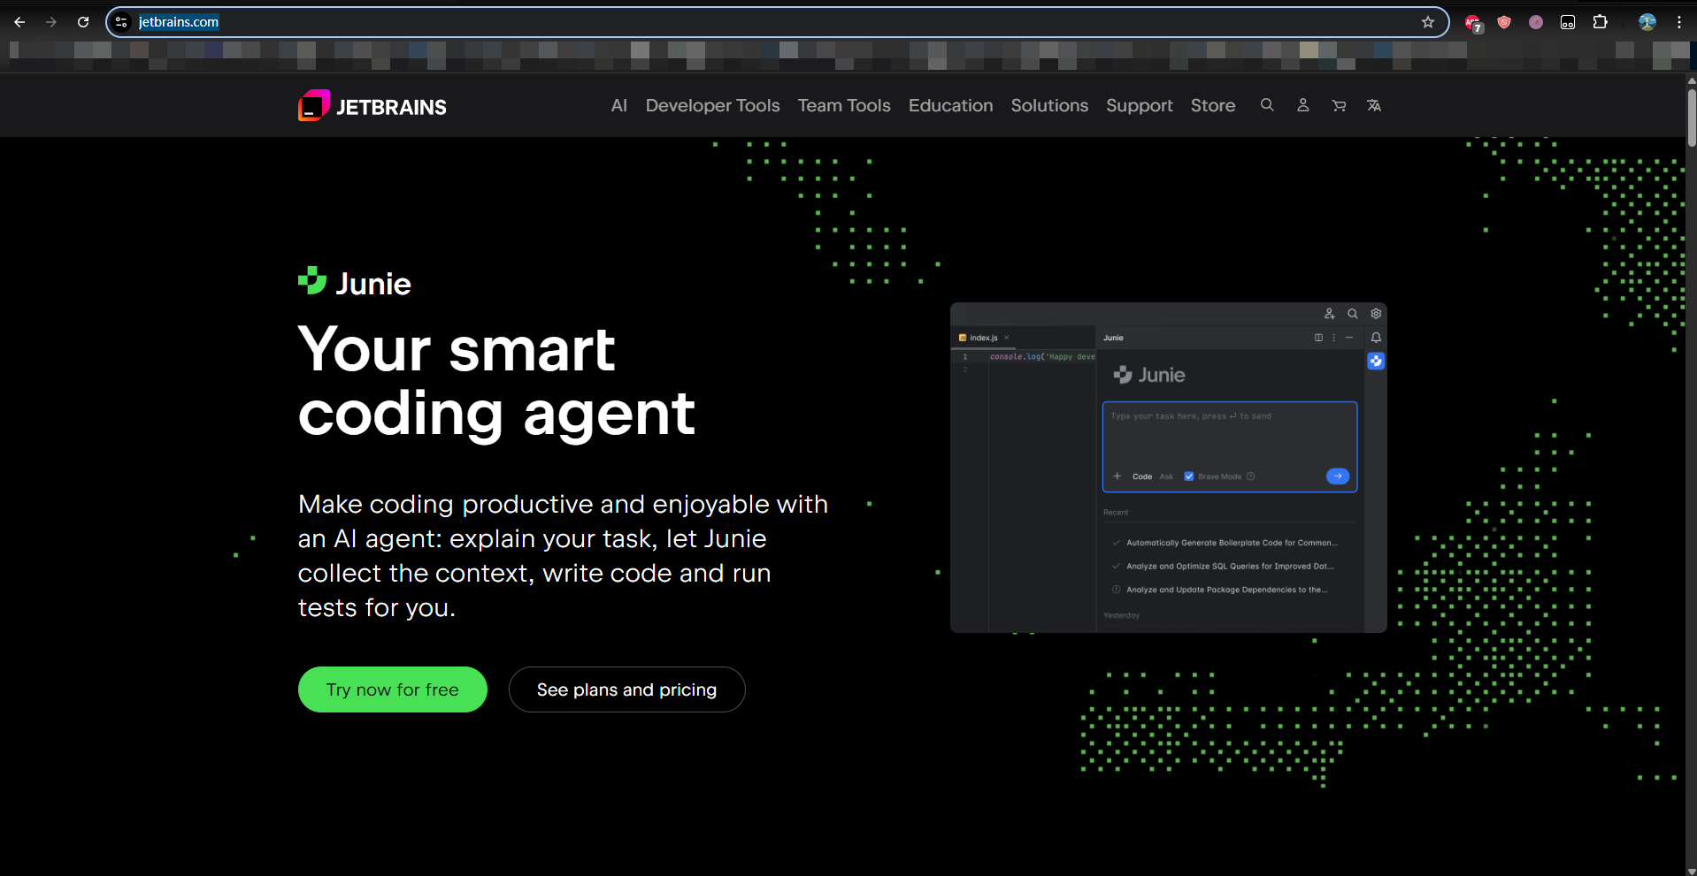The height and width of the screenshot is (876, 1697).
Task: Send task with blue arrow button
Action: click(x=1338, y=476)
